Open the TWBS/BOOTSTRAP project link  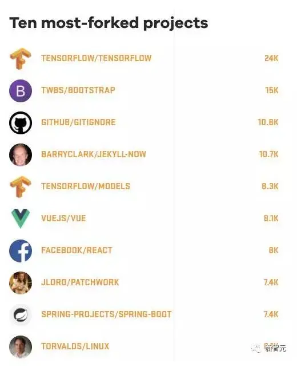tap(78, 90)
